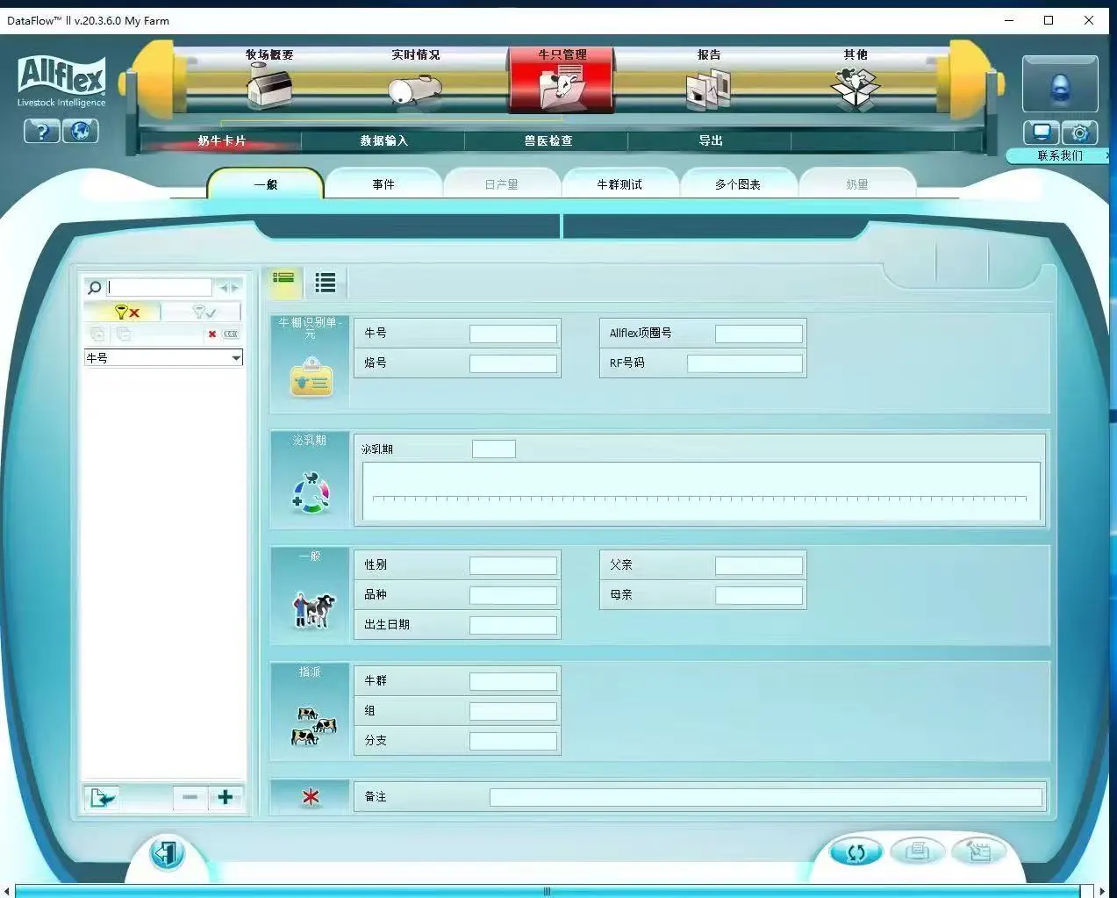Click the 牛群 value field
The image size is (1117, 898).
(x=513, y=681)
